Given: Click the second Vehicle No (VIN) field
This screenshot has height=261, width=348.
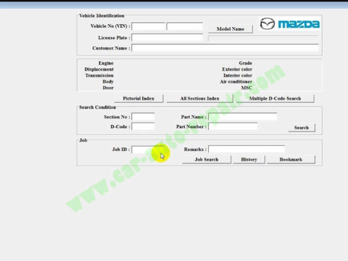Looking at the screenshot, I should click(x=184, y=26).
